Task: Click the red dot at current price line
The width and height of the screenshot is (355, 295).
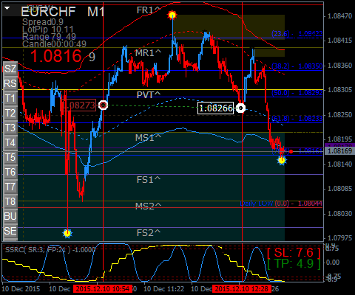Action: [x=291, y=151]
